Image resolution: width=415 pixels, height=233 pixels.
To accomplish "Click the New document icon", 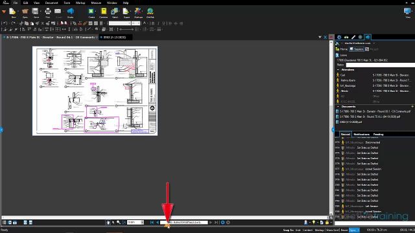I will click(x=13, y=12).
